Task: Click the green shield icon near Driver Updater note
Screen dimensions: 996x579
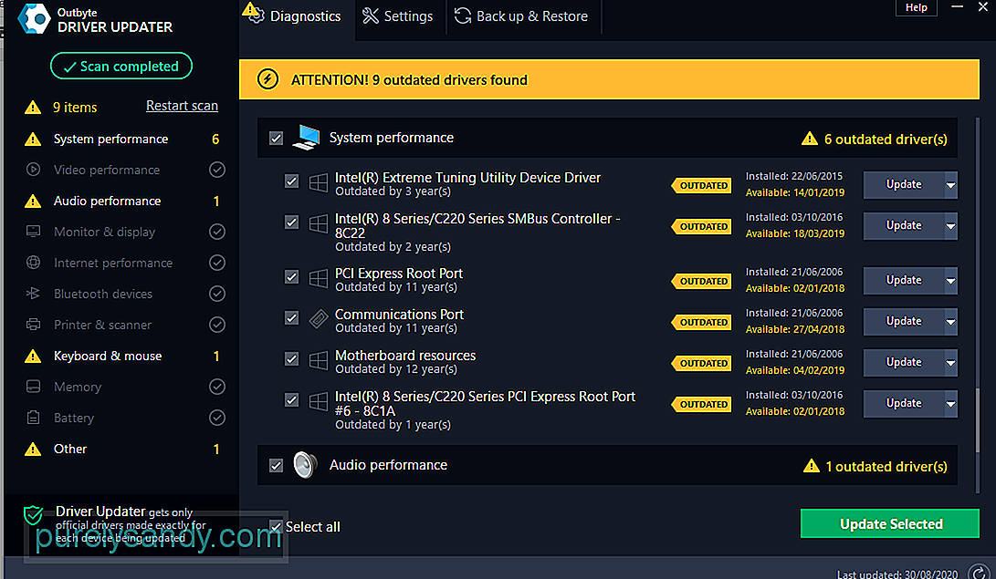Action: tap(33, 514)
